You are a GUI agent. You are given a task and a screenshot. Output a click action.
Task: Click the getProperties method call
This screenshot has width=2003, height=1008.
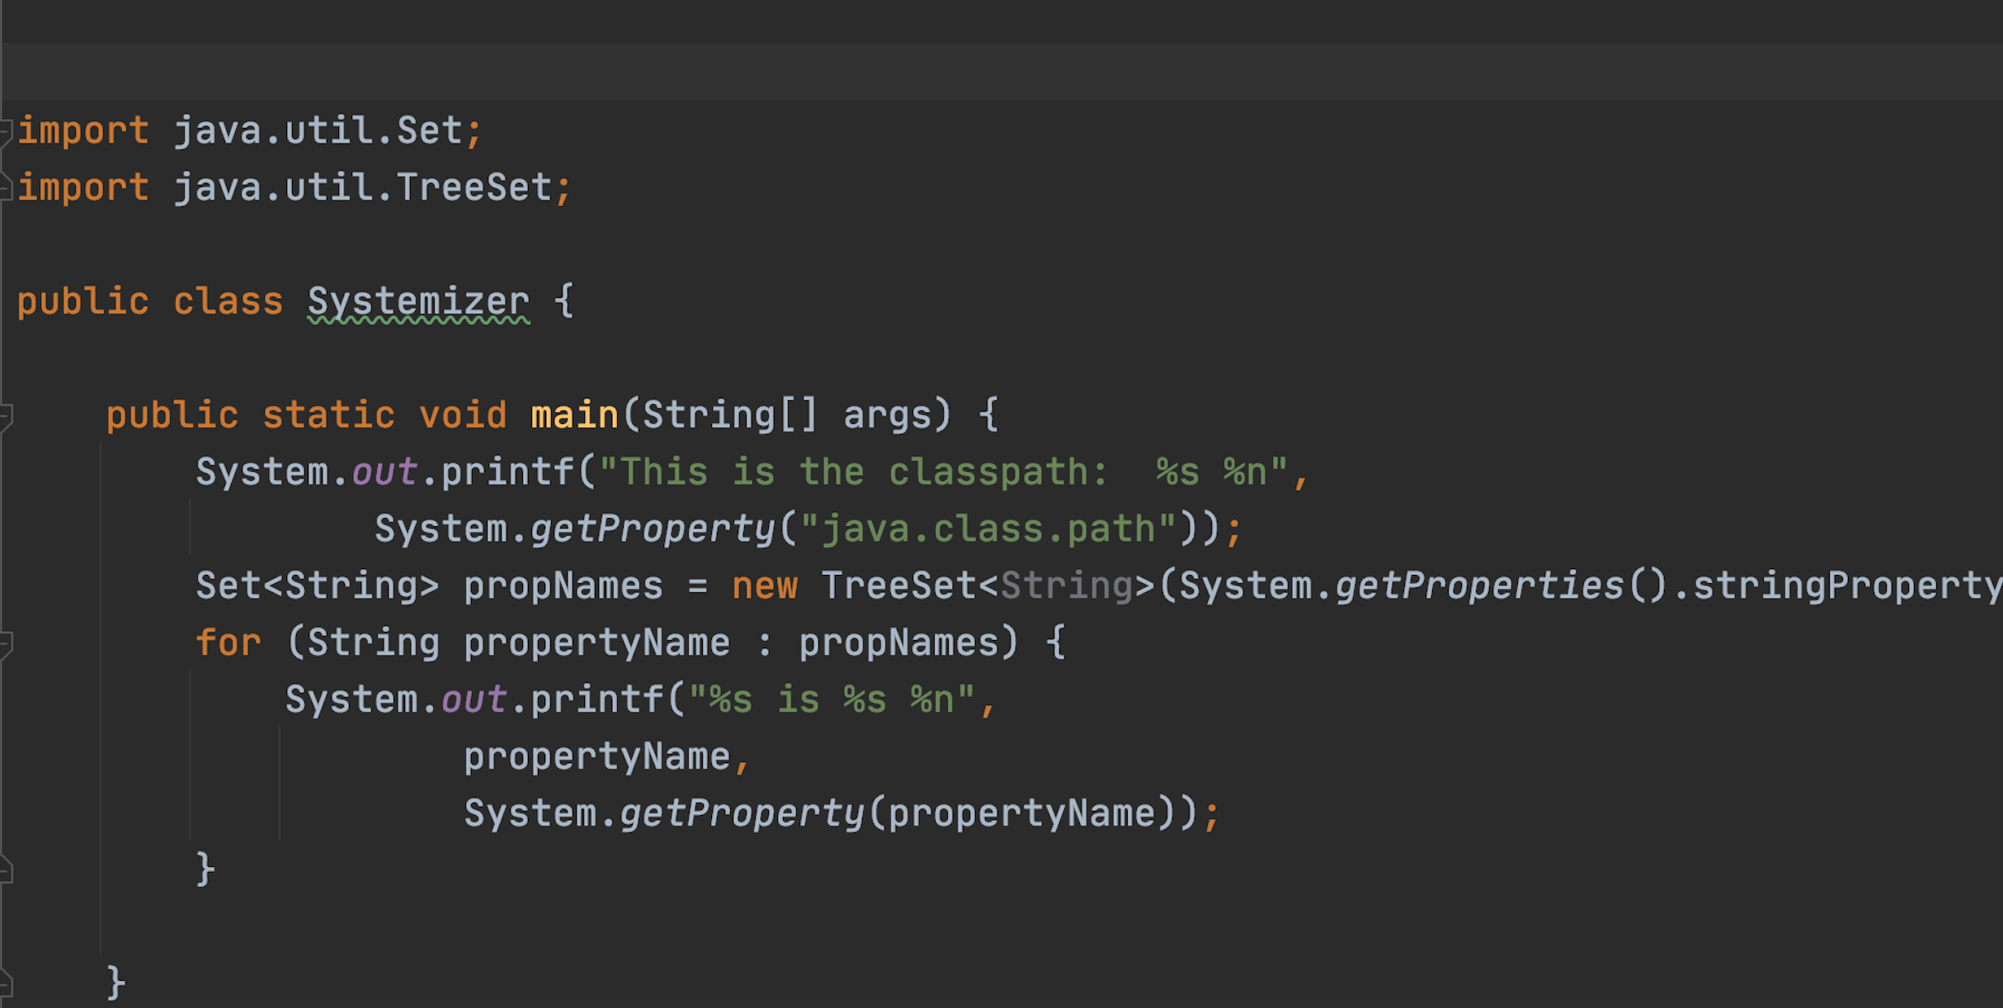1479,586
